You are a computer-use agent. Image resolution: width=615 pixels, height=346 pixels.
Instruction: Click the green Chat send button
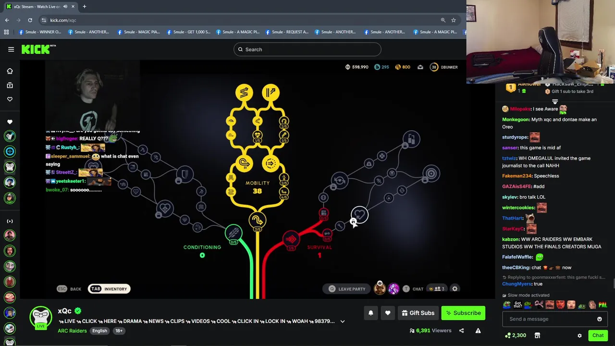(598, 335)
